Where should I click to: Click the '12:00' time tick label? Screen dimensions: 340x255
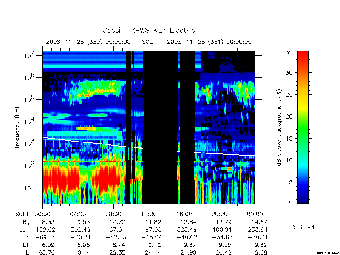pyautogui.click(x=149, y=214)
